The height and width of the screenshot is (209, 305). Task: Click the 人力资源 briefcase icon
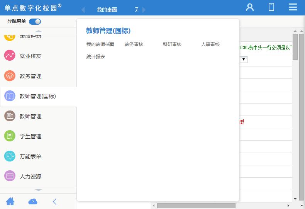click(x=10, y=176)
